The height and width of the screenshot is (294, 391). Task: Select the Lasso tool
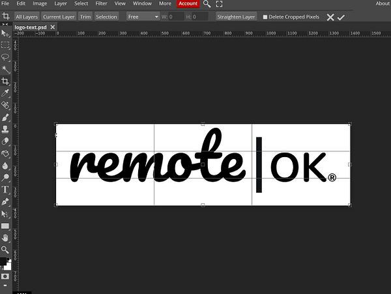coord(5,57)
